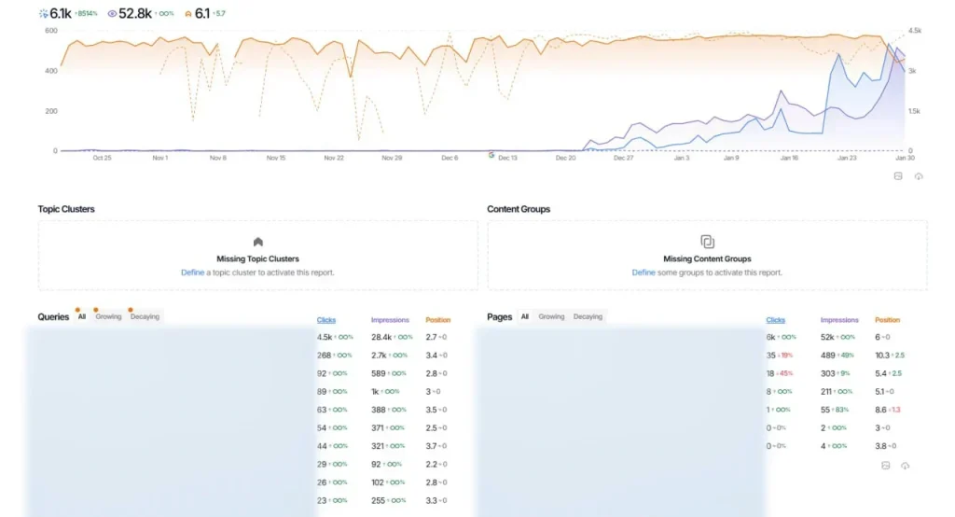Click Define link for content groups
This screenshot has height=517, width=955.
pyautogui.click(x=644, y=272)
